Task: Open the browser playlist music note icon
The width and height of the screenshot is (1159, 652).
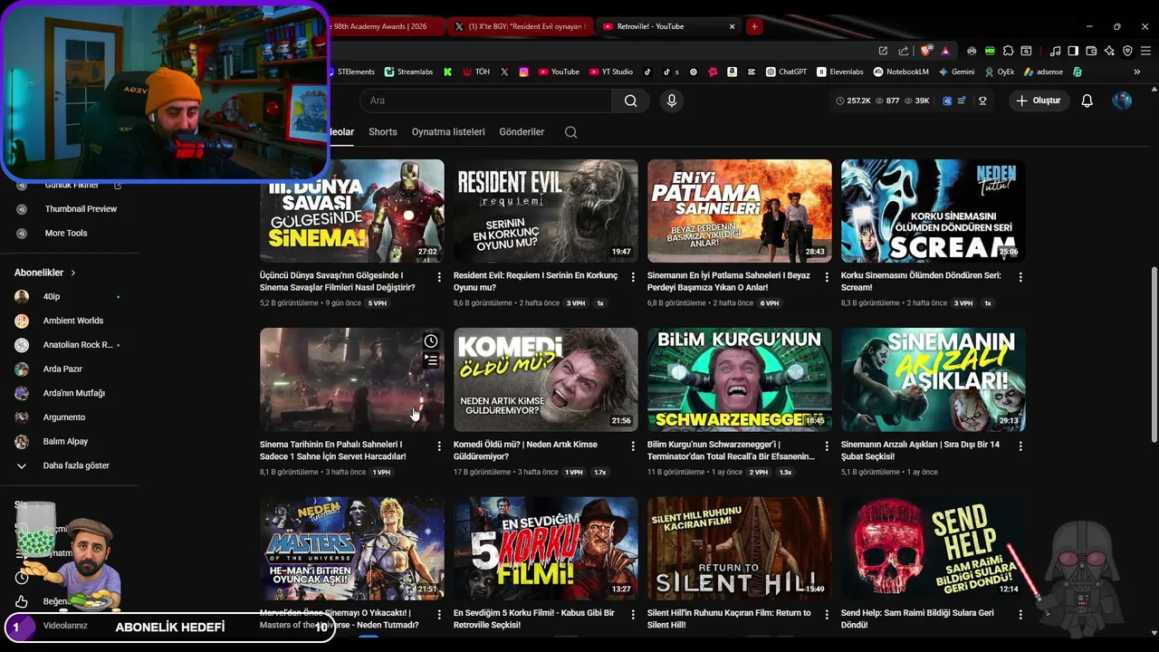Action: (x=1055, y=51)
